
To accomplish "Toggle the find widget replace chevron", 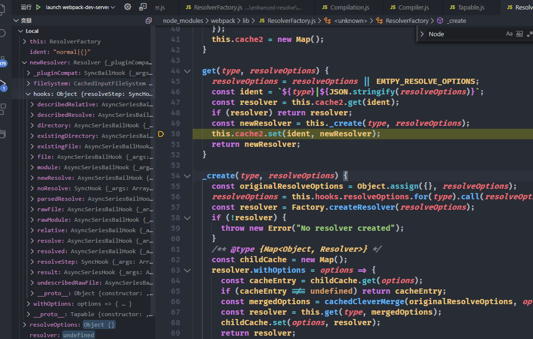I will point(422,34).
